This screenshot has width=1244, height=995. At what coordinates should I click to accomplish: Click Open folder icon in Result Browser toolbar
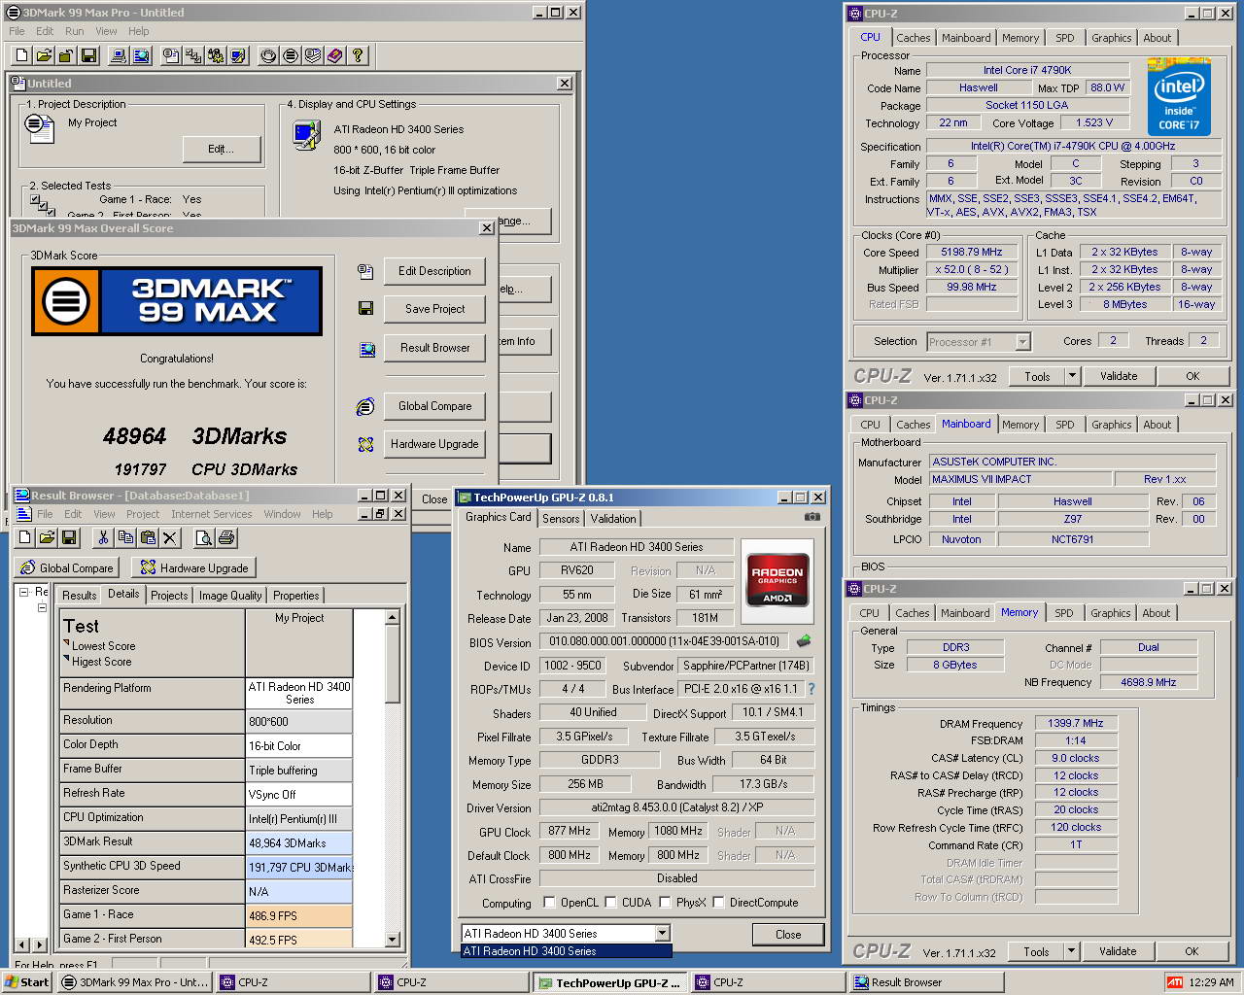point(47,537)
